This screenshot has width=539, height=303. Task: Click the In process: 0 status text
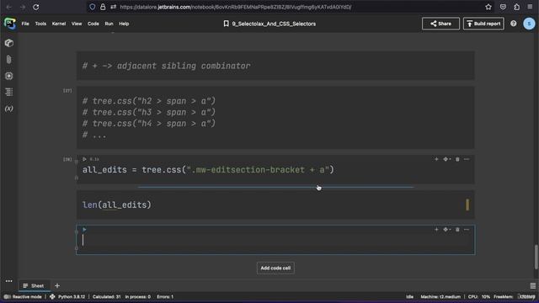click(137, 296)
